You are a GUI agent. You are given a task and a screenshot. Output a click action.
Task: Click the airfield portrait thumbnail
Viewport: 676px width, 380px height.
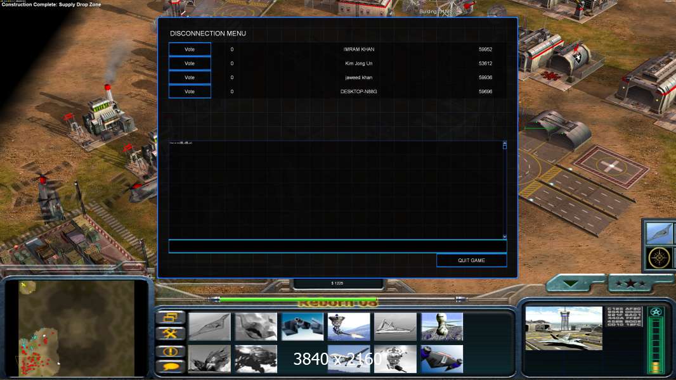tap(564, 328)
